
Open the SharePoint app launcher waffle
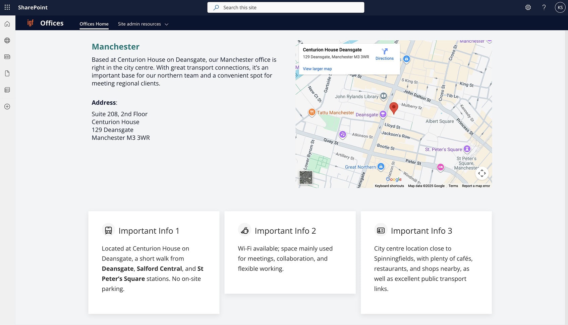coord(7,7)
